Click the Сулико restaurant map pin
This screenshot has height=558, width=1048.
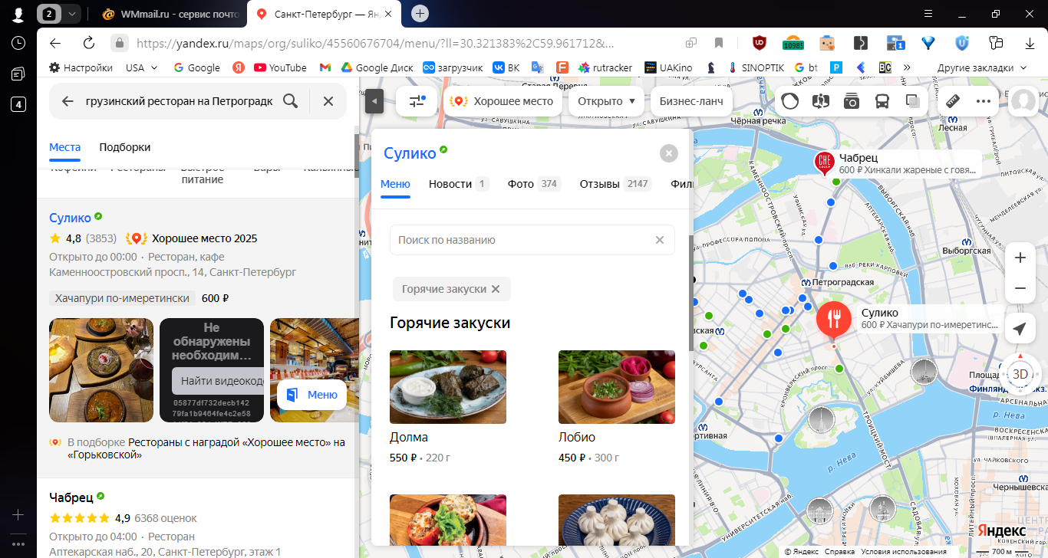tap(833, 320)
